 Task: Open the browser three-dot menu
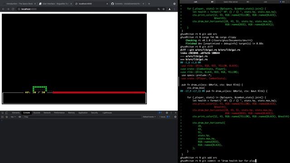tap(174, 9)
